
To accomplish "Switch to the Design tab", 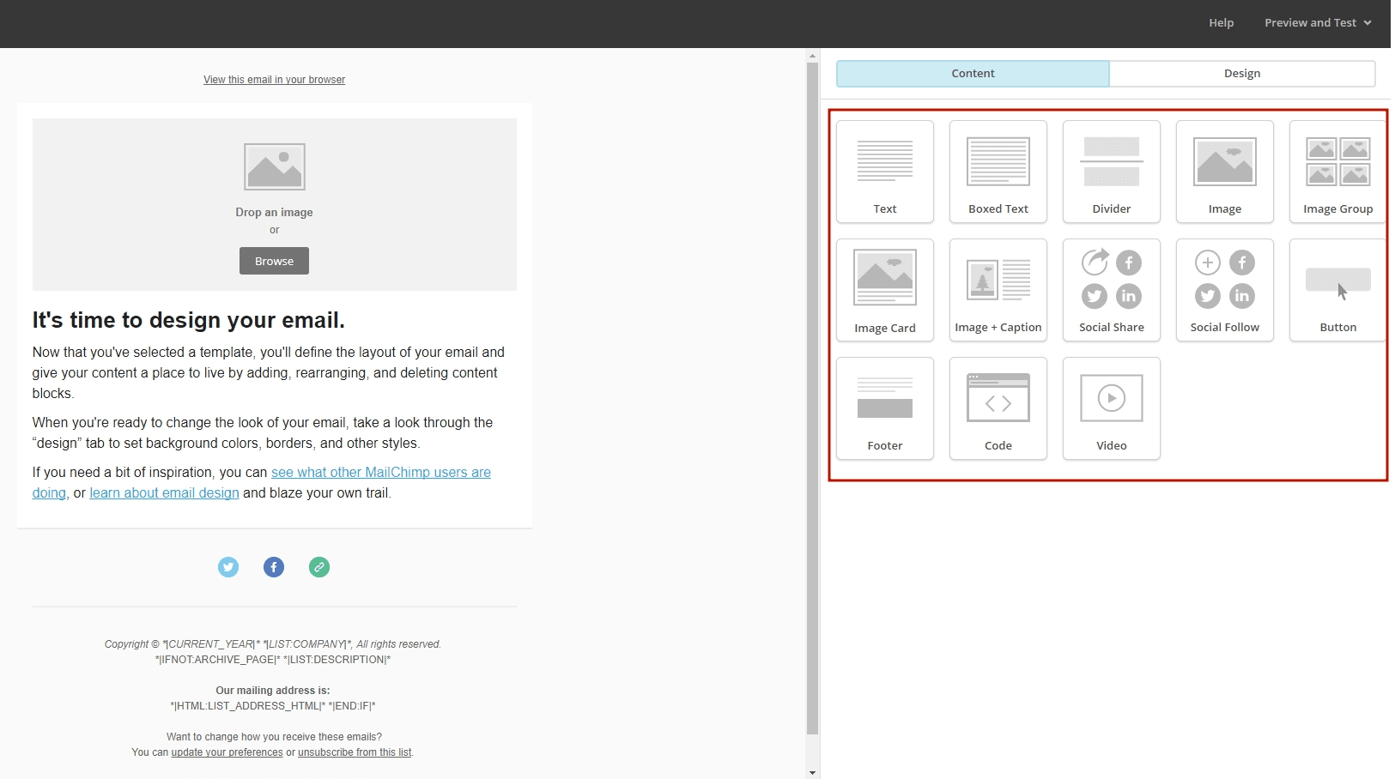I will 1242,74.
